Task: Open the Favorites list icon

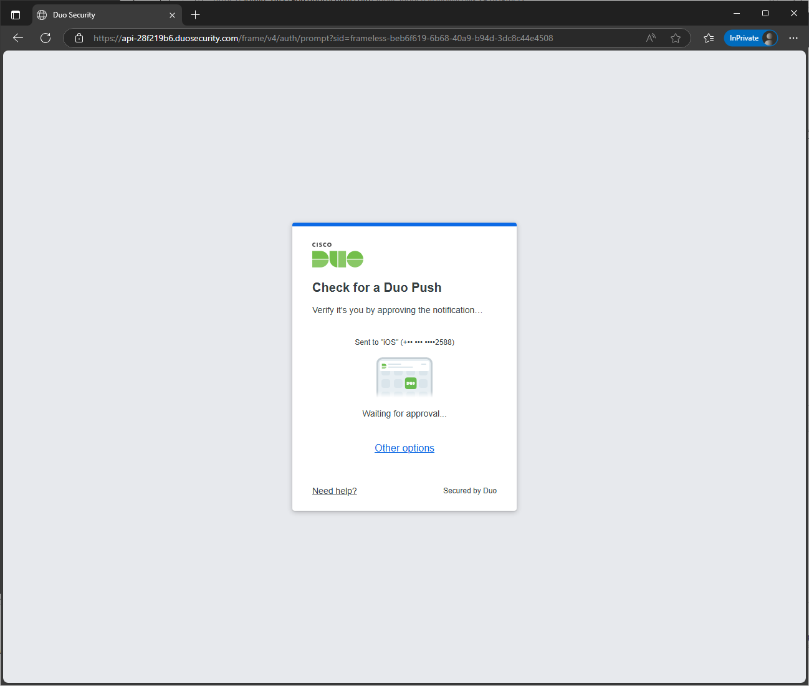Action: coord(709,38)
